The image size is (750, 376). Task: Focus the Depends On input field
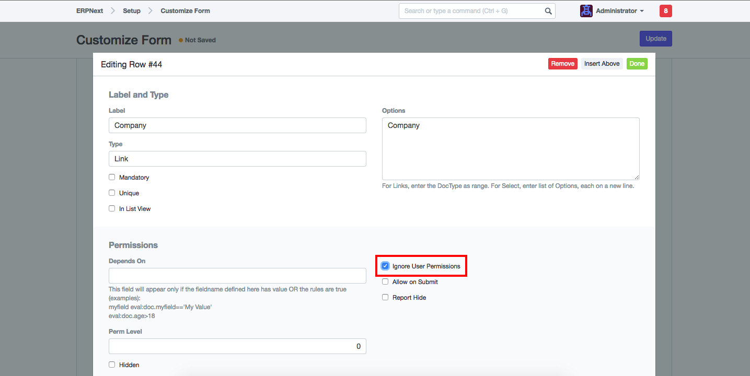pos(237,276)
